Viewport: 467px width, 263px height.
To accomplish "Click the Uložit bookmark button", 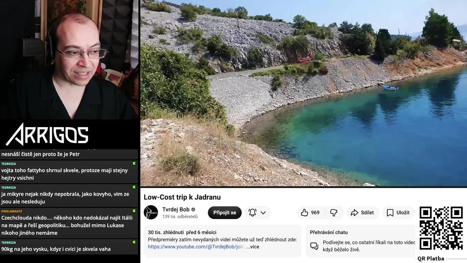I will [398, 213].
